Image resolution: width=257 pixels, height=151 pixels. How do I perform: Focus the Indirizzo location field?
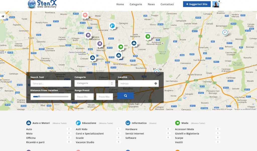click(x=138, y=83)
